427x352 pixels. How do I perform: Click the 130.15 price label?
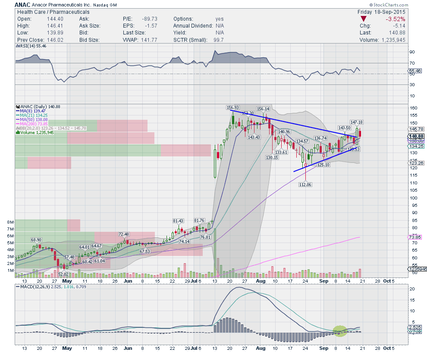click(272, 157)
